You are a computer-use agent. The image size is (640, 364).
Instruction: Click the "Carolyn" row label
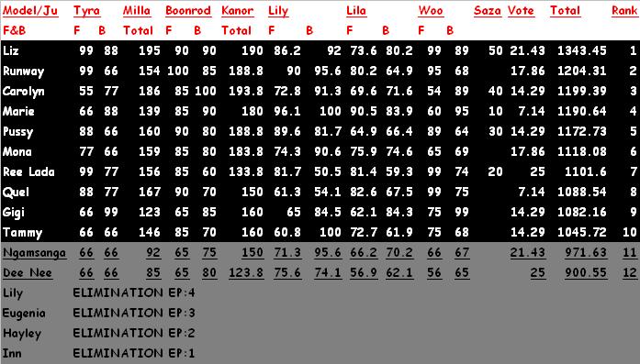(23, 92)
